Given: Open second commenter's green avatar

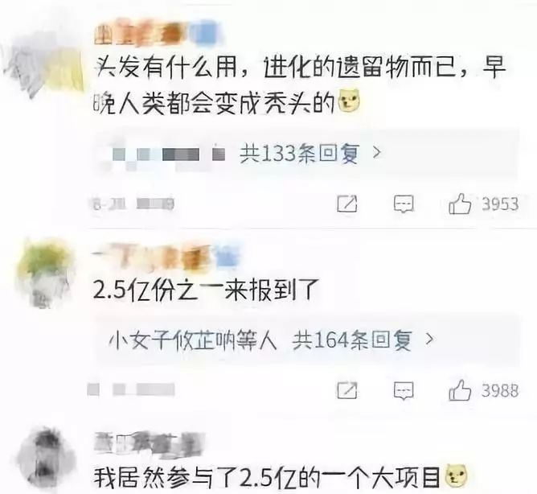Looking at the screenshot, I should coord(44,273).
